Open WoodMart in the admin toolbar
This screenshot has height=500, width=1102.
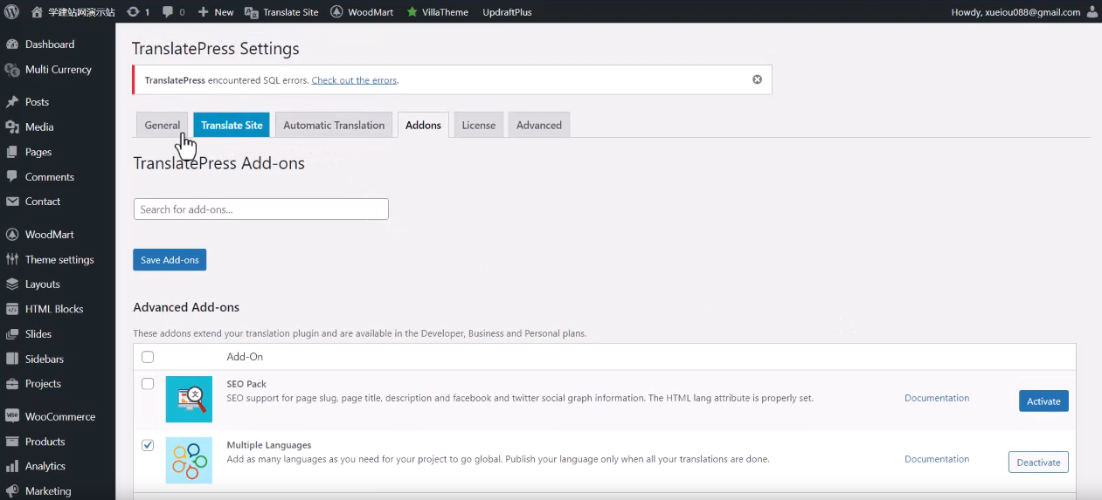(362, 12)
